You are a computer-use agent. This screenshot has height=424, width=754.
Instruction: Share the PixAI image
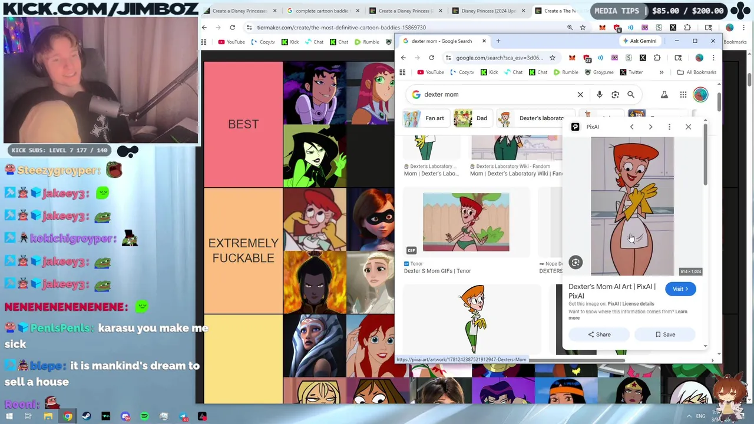coord(599,334)
